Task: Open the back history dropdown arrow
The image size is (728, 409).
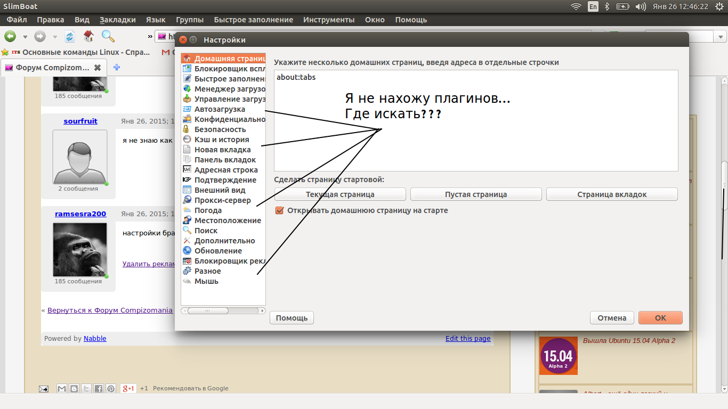Action: pos(25,37)
